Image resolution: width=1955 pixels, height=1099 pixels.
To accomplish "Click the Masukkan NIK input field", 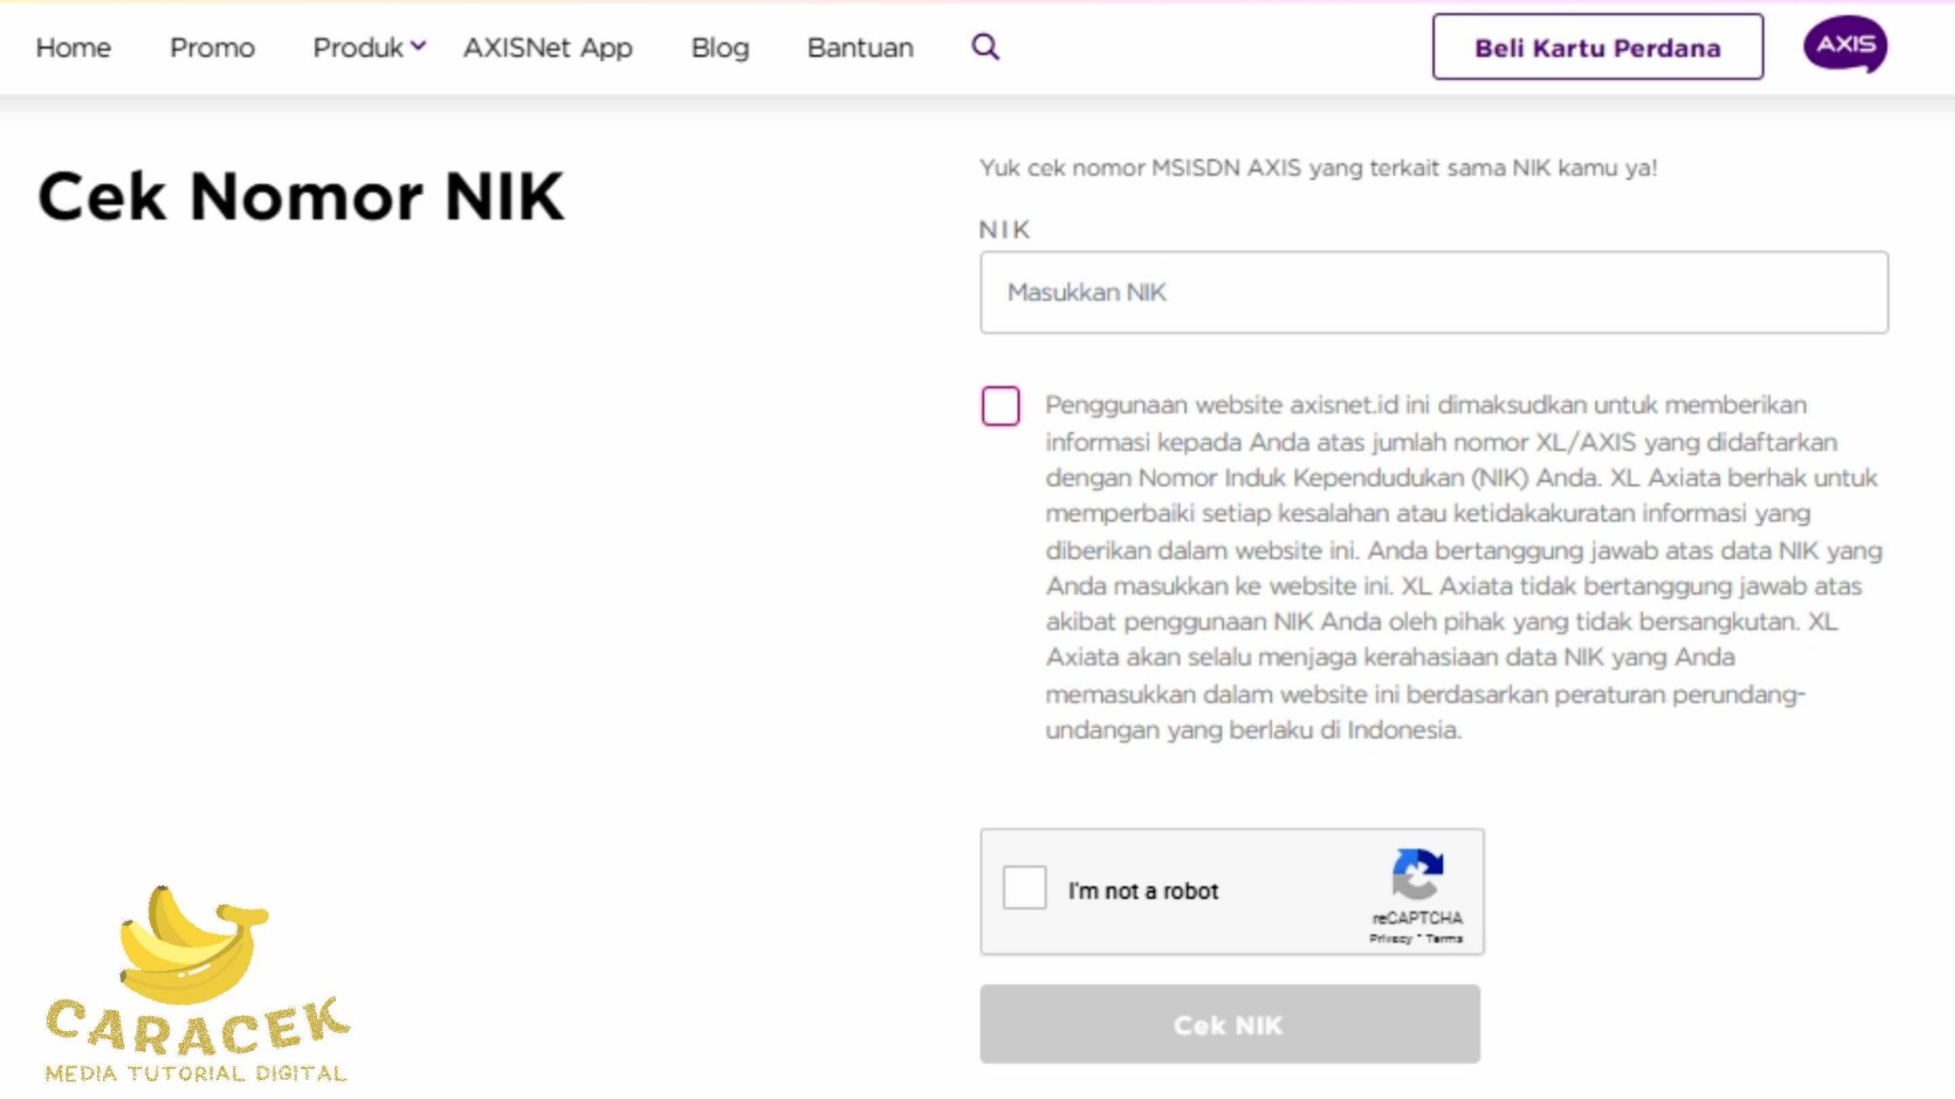I will [1434, 292].
